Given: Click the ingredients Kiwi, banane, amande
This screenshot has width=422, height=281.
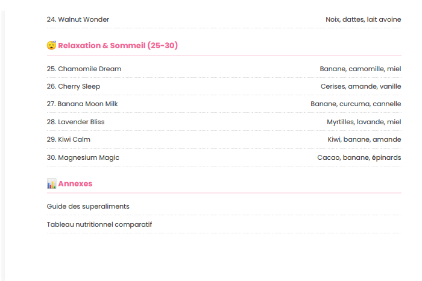Looking at the screenshot, I should 364,139.
